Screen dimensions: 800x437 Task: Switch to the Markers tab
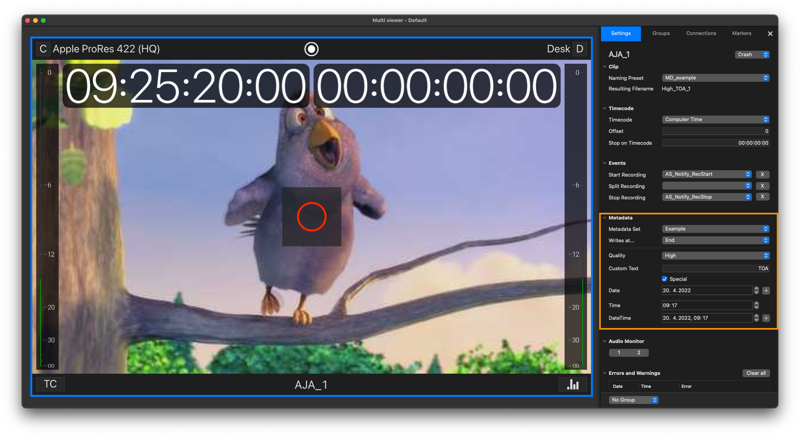pos(742,33)
